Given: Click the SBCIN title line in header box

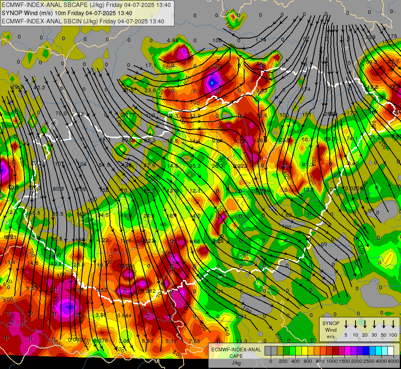Looking at the screenshot, I should pos(83,21).
